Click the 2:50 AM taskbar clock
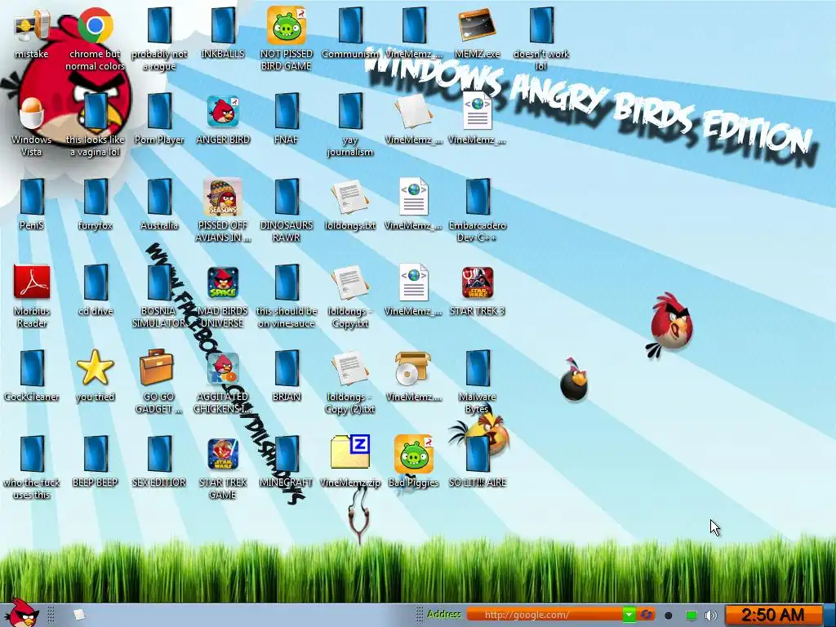Viewport: 836px width, 627px height. (773, 615)
